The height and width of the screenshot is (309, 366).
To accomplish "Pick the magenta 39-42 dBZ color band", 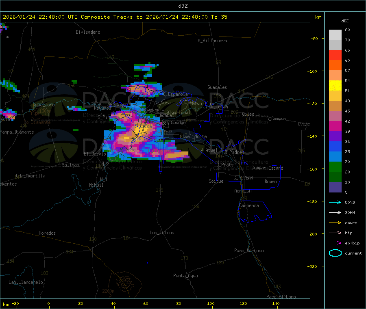I will [x=335, y=126].
